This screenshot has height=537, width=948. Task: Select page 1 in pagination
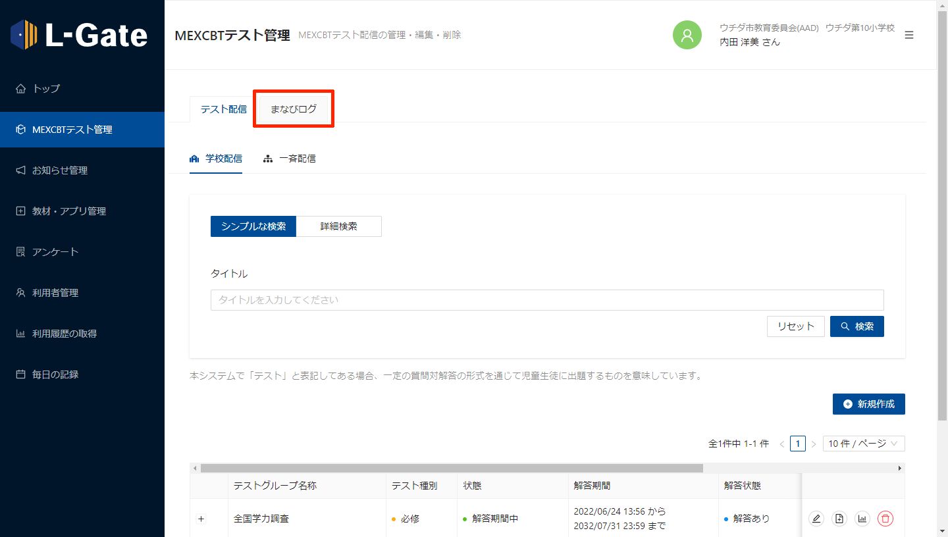tap(798, 444)
